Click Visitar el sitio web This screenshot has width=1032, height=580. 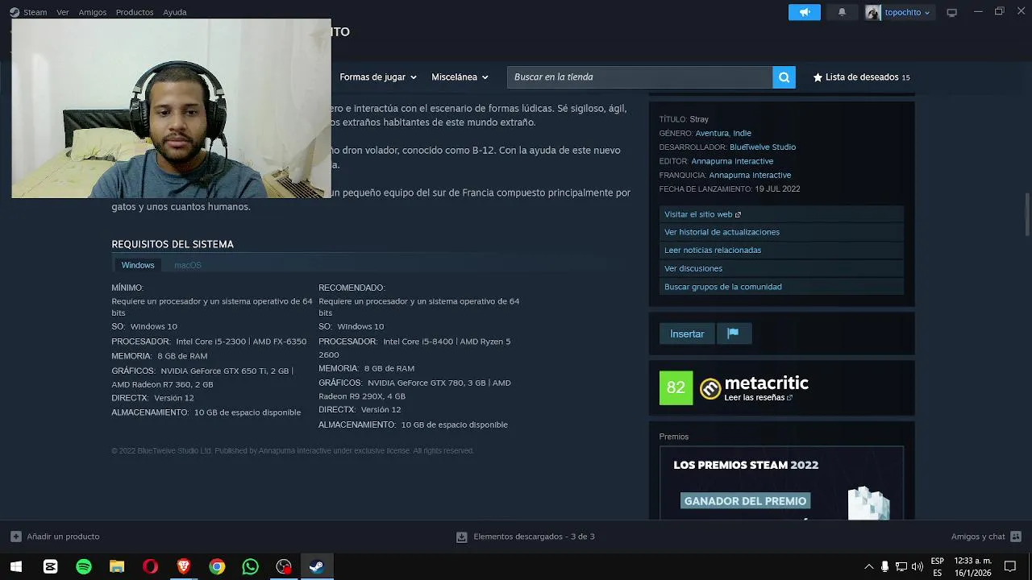tap(781, 214)
